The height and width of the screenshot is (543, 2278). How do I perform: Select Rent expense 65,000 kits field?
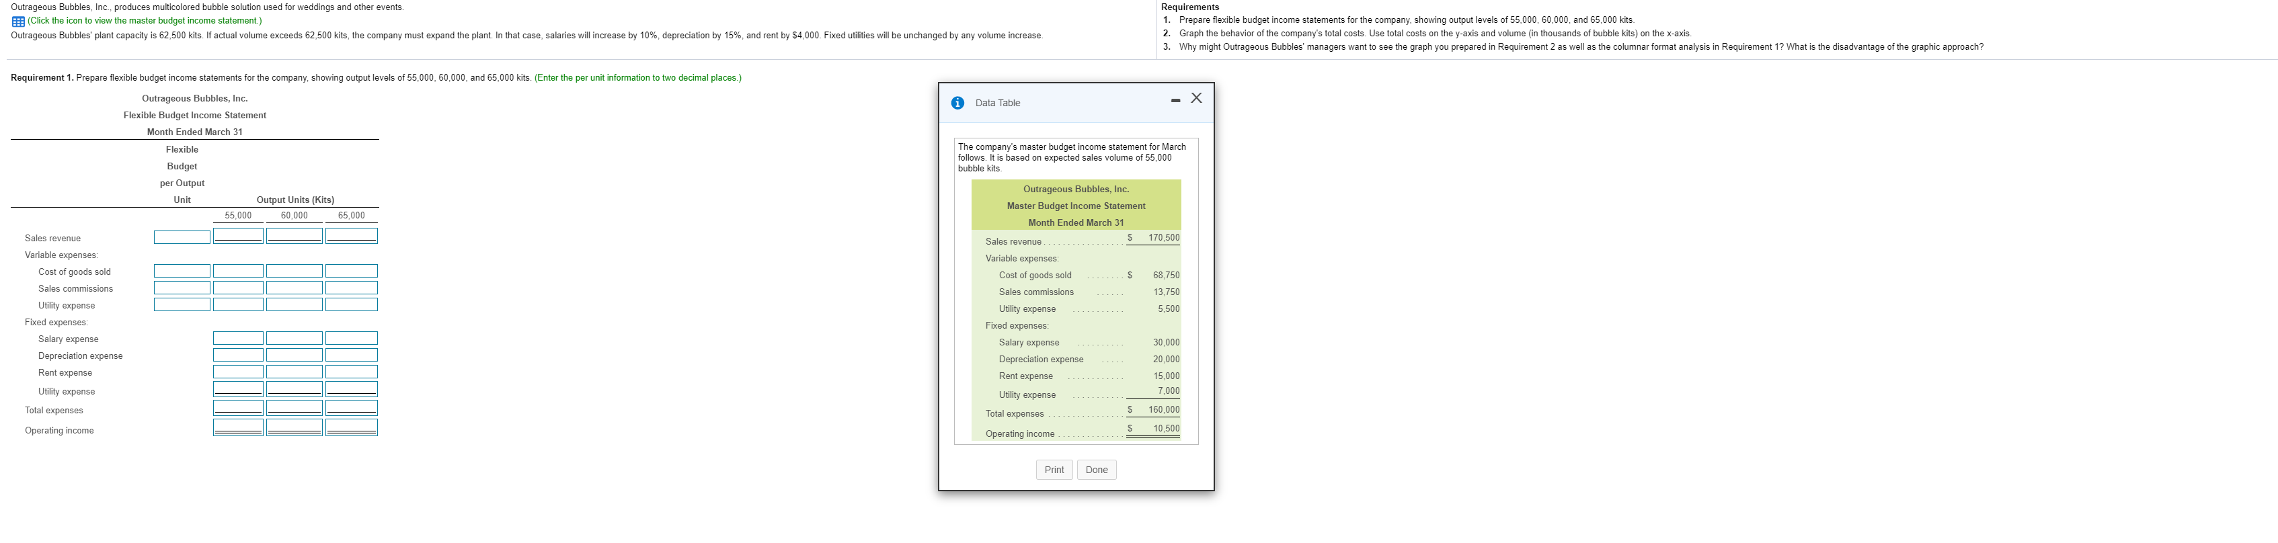pos(351,372)
